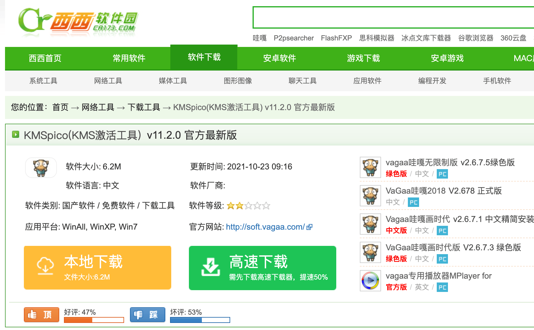
Task: Open the 西西首页 nav tab
Action: (45, 58)
